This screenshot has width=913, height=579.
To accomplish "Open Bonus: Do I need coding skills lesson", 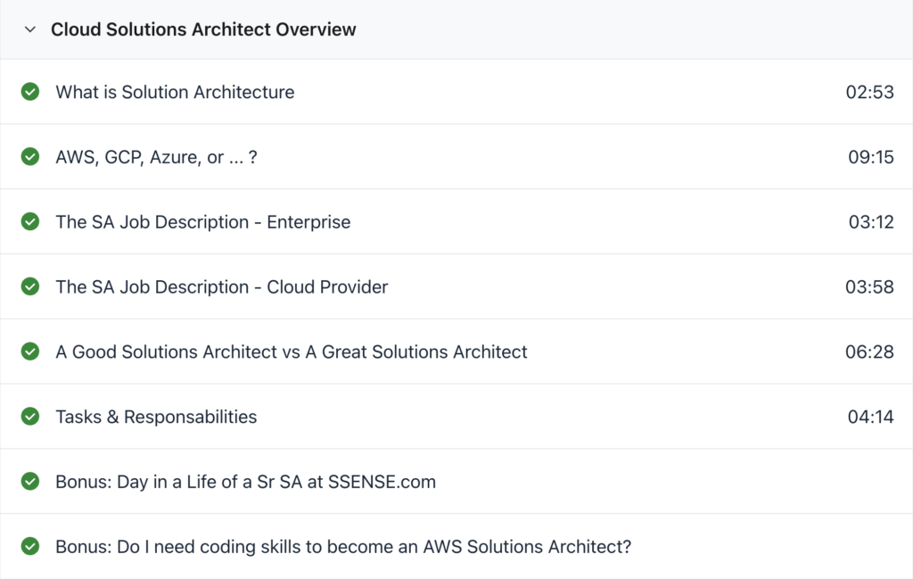I will click(343, 547).
